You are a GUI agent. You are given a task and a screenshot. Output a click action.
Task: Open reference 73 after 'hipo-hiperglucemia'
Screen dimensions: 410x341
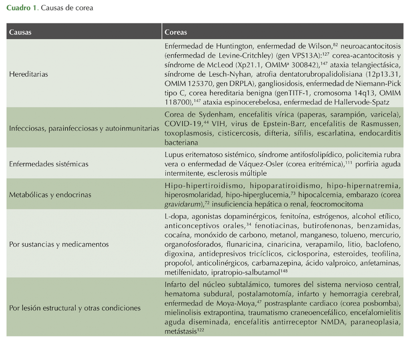coord(293,193)
